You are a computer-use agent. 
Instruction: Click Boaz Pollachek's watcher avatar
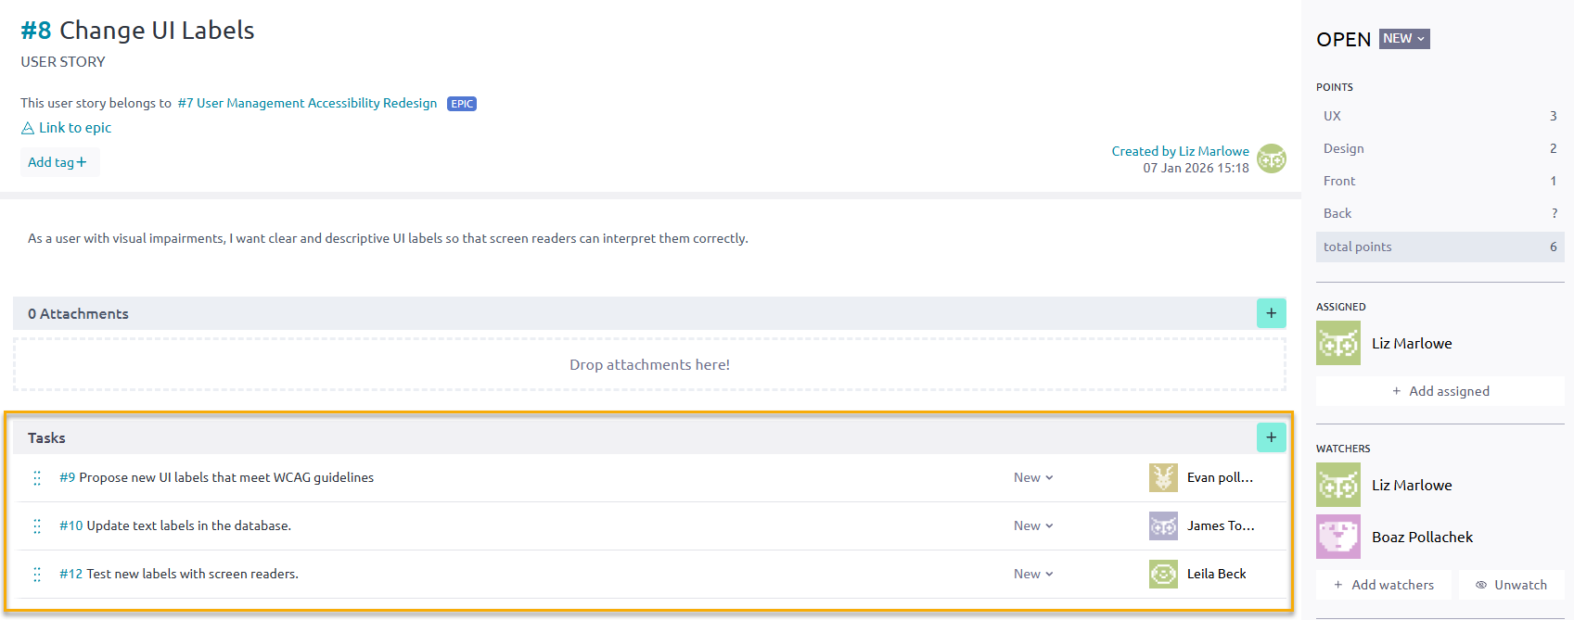point(1338,537)
